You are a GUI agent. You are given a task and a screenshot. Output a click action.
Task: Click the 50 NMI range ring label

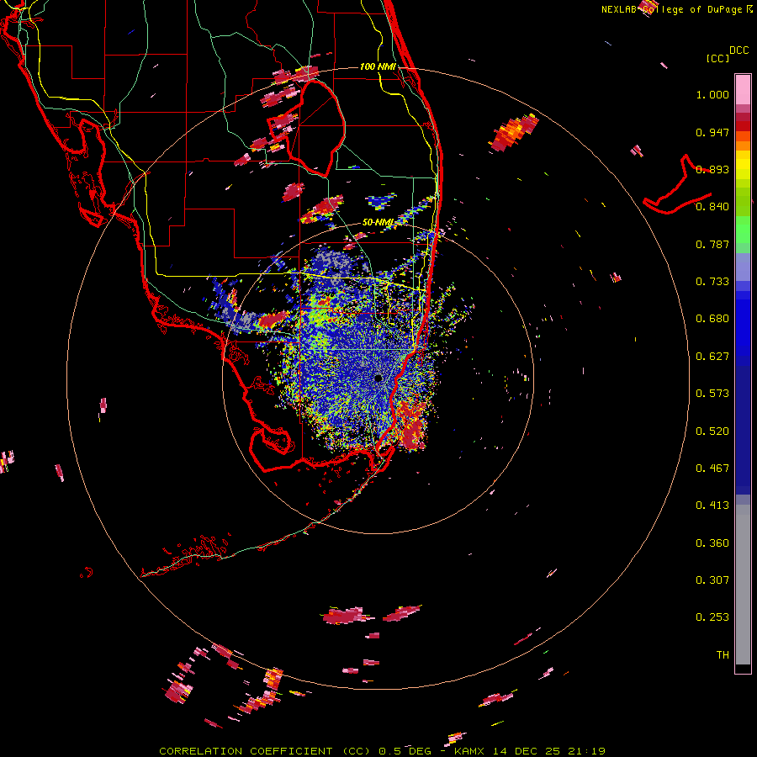click(x=378, y=223)
